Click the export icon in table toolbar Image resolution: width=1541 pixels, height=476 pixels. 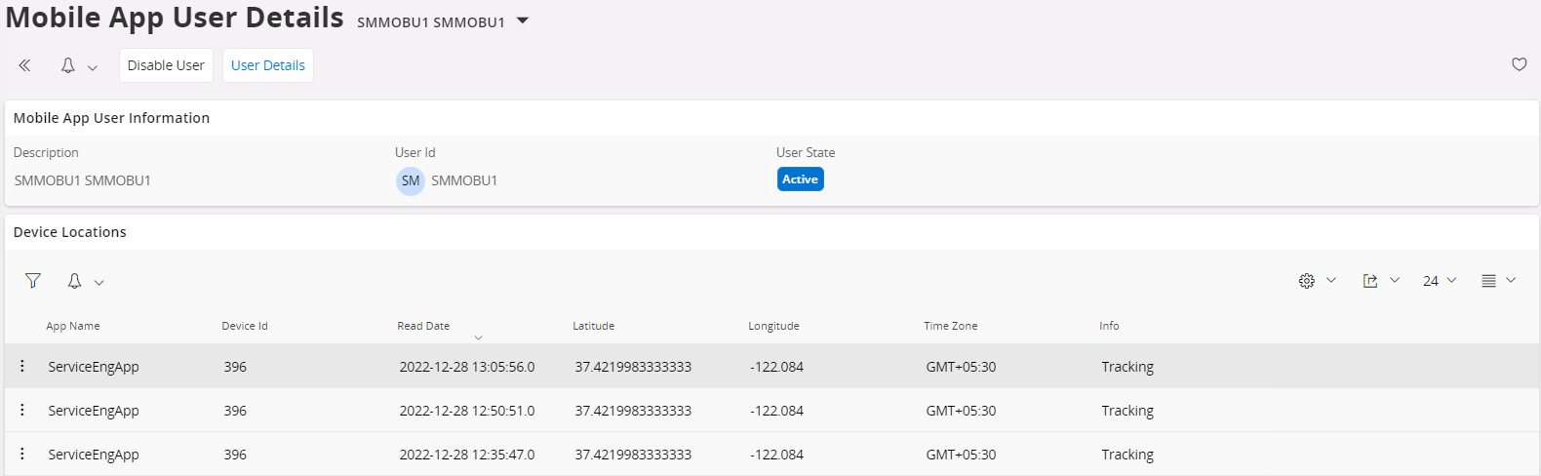(x=1370, y=281)
